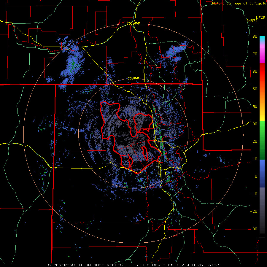Click the reflectivity color scale bar
The height and width of the screenshot is (267, 267).
pos(262,132)
